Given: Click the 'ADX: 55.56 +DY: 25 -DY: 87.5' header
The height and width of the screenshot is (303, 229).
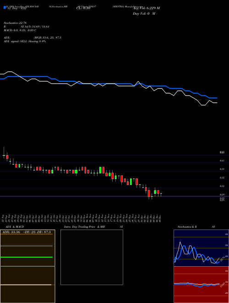Looking at the screenshot, I should point(26,232).
